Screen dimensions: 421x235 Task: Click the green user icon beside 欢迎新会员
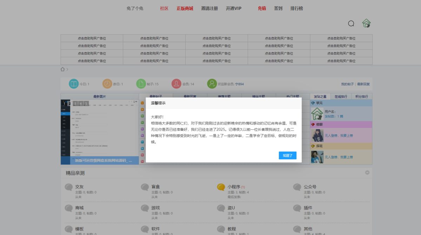pos(212,84)
